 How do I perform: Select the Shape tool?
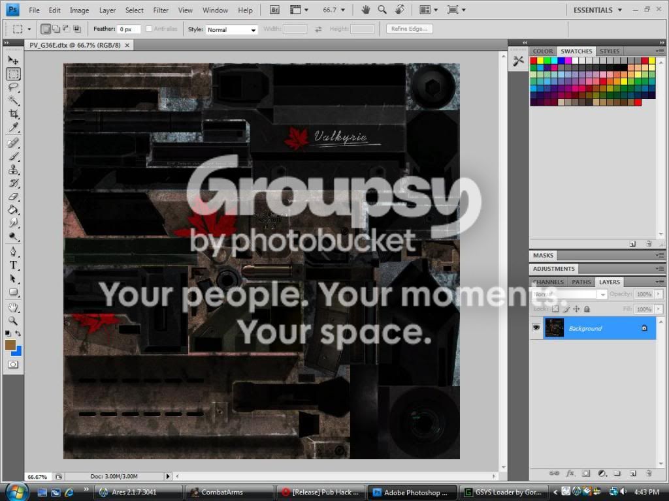pos(13,292)
